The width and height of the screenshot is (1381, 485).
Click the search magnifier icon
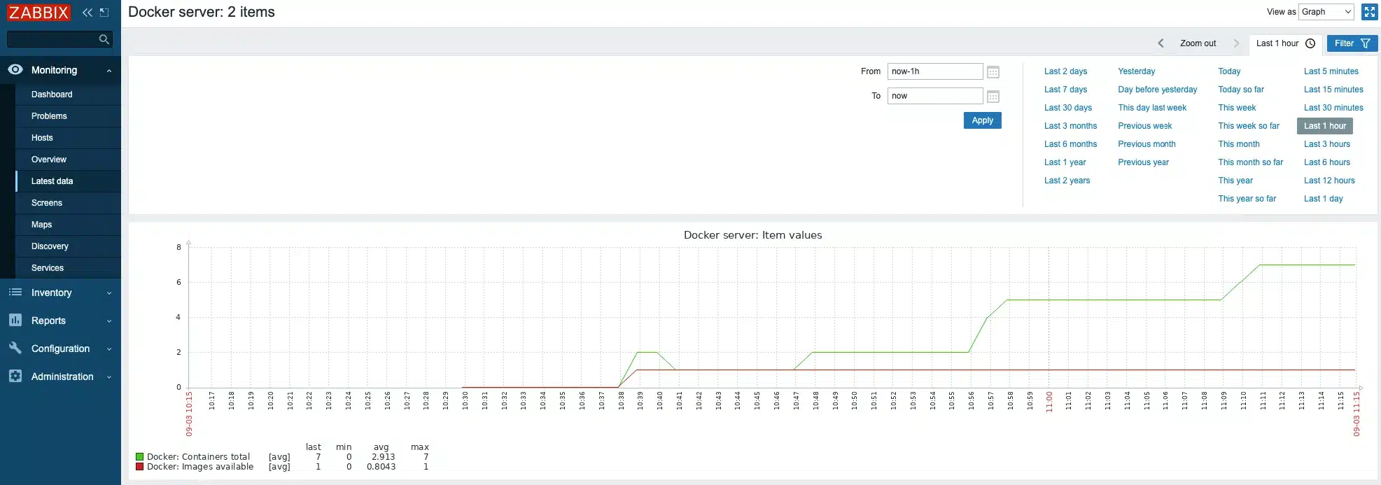click(104, 39)
